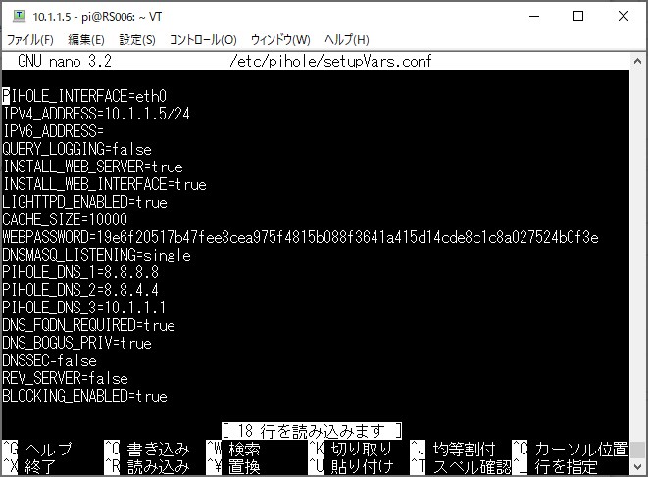Click the ^R 読み込み shortcut label

tap(147, 466)
